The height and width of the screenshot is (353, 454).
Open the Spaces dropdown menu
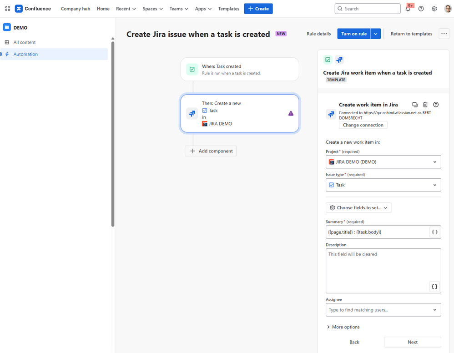coord(152,9)
